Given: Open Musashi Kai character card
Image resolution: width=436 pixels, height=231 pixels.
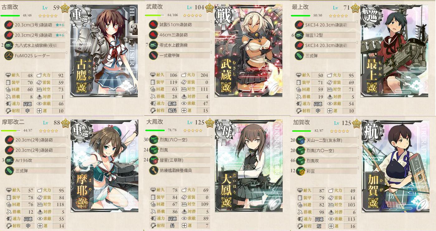Looking at the screenshot, I should click(x=249, y=51).
